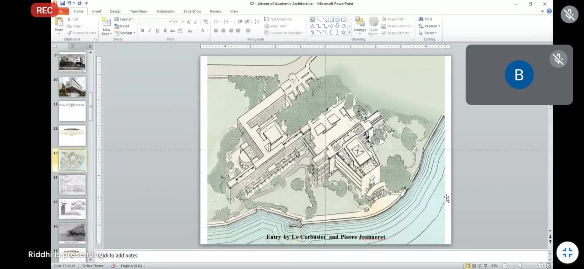
Task: Align text left
Action: coord(216,31)
